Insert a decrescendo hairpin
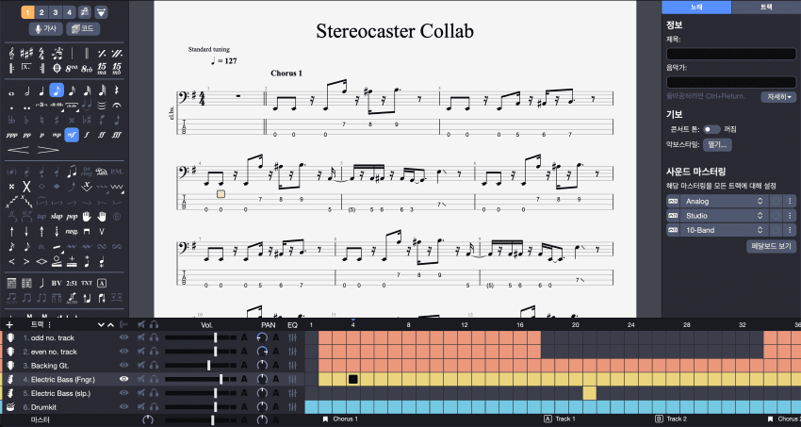 (48, 150)
